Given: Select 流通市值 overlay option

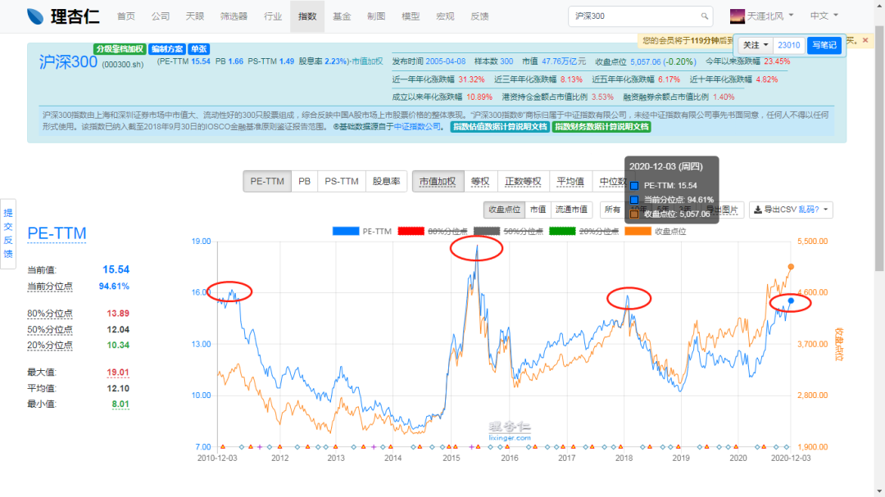Looking at the screenshot, I should [x=571, y=210].
